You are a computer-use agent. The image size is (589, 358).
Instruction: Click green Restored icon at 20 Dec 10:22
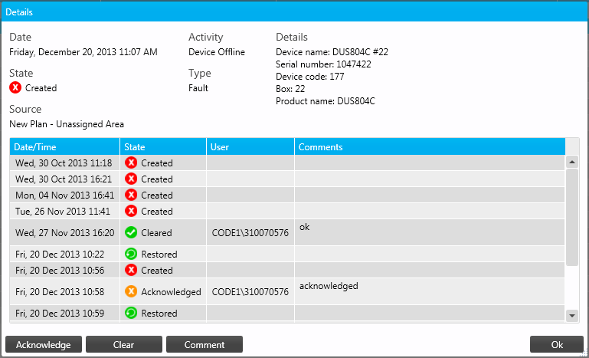(131, 254)
